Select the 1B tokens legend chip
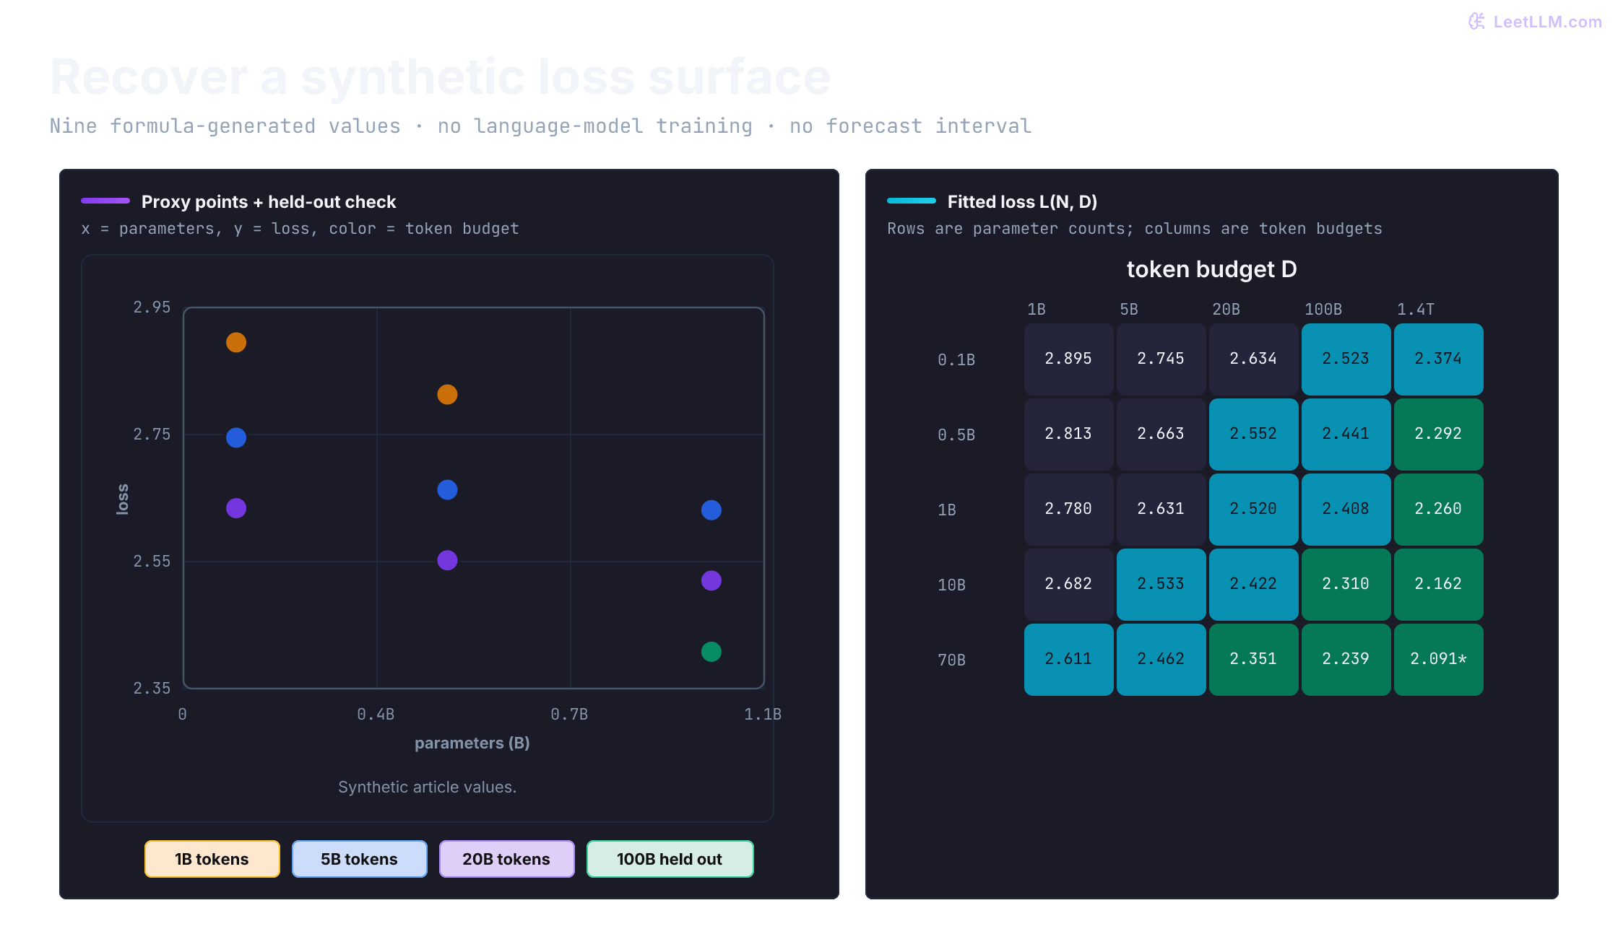Screen dimensions: 1618x934 tap(212, 859)
